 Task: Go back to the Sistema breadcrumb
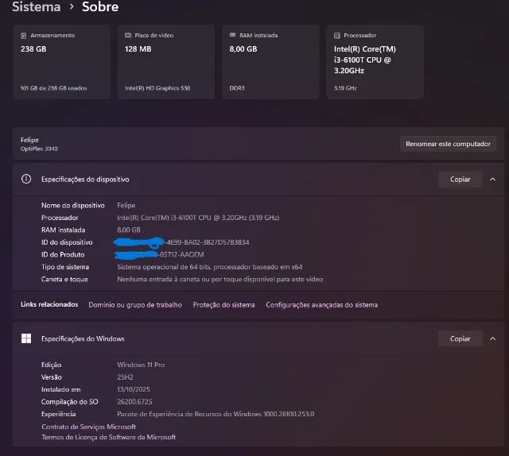point(36,7)
